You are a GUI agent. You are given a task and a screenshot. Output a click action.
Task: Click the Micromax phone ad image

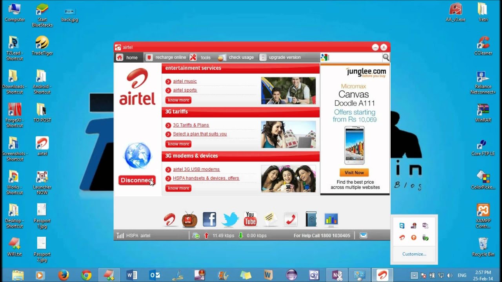coord(354,145)
